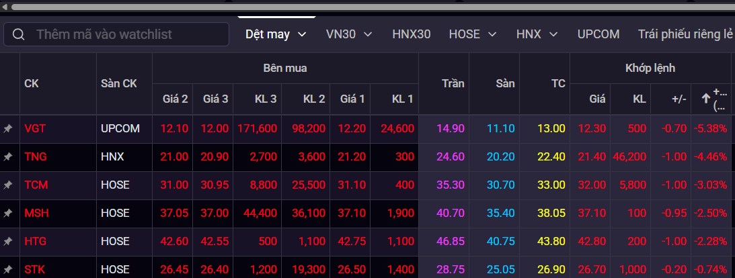Click the pin icon for HTG row

coord(8,242)
